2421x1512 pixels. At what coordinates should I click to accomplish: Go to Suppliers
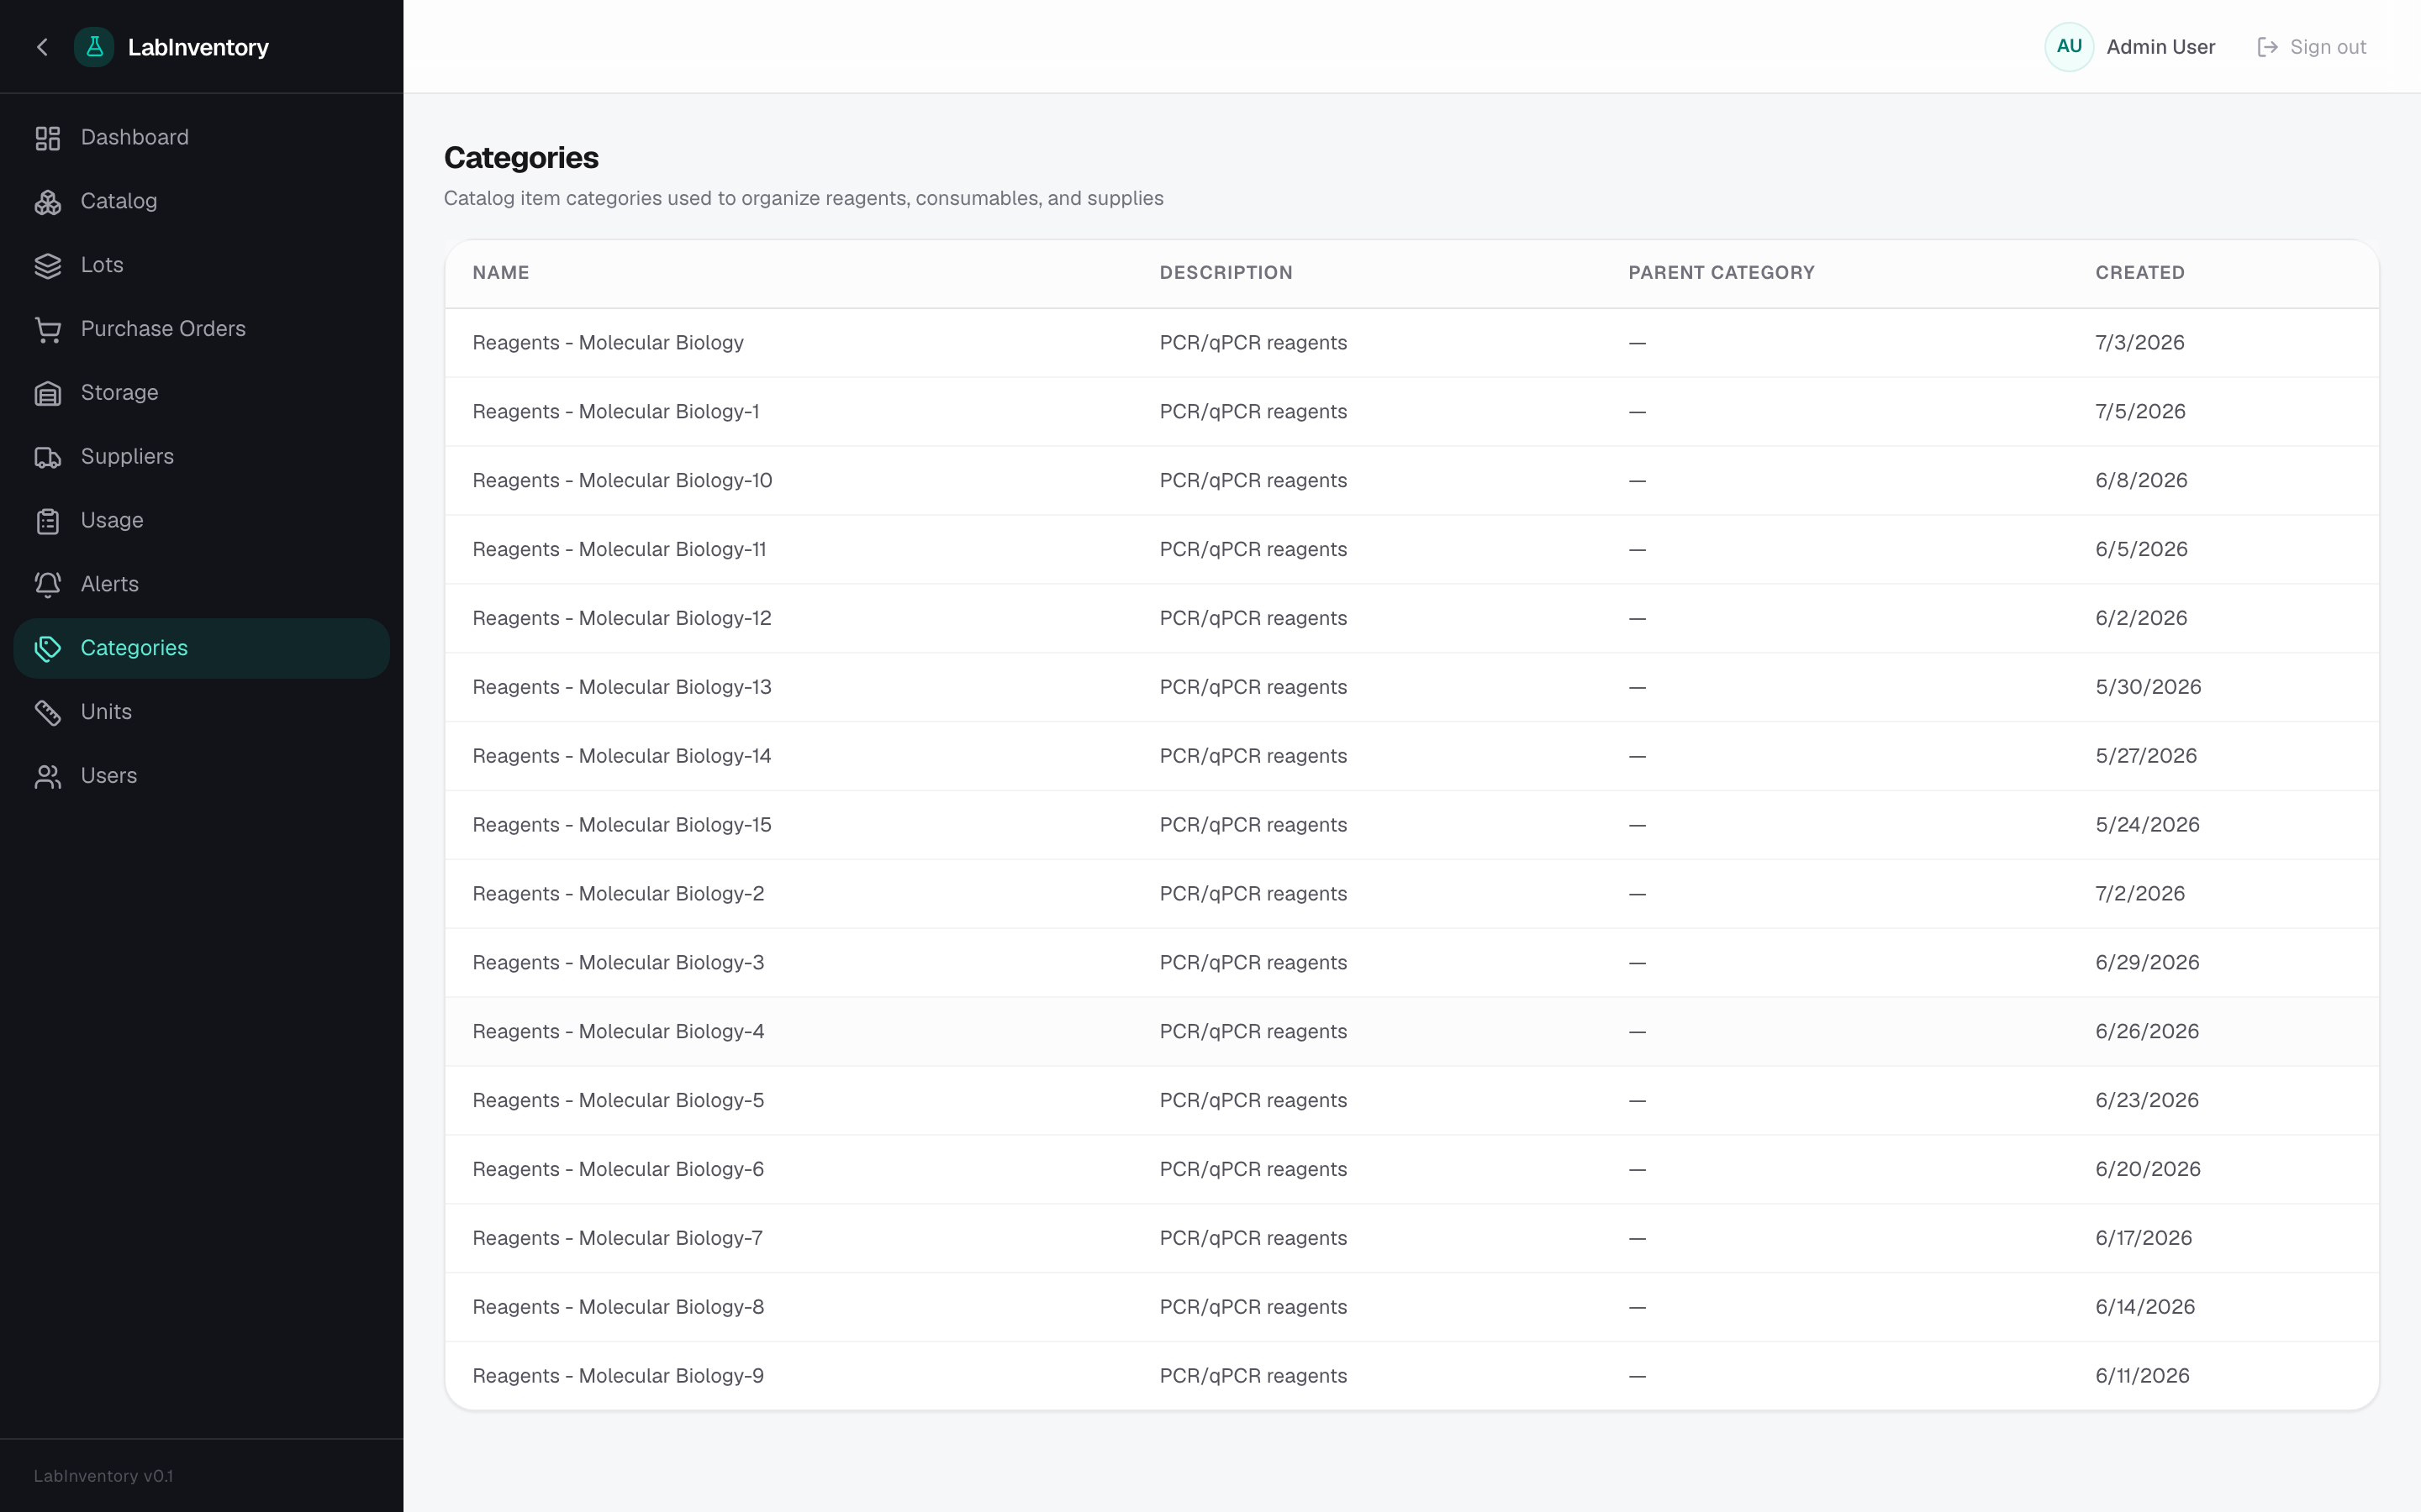tap(201, 457)
